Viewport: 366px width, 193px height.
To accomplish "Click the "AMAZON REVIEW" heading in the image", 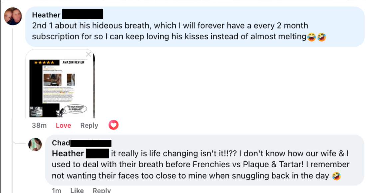I will (x=73, y=62).
